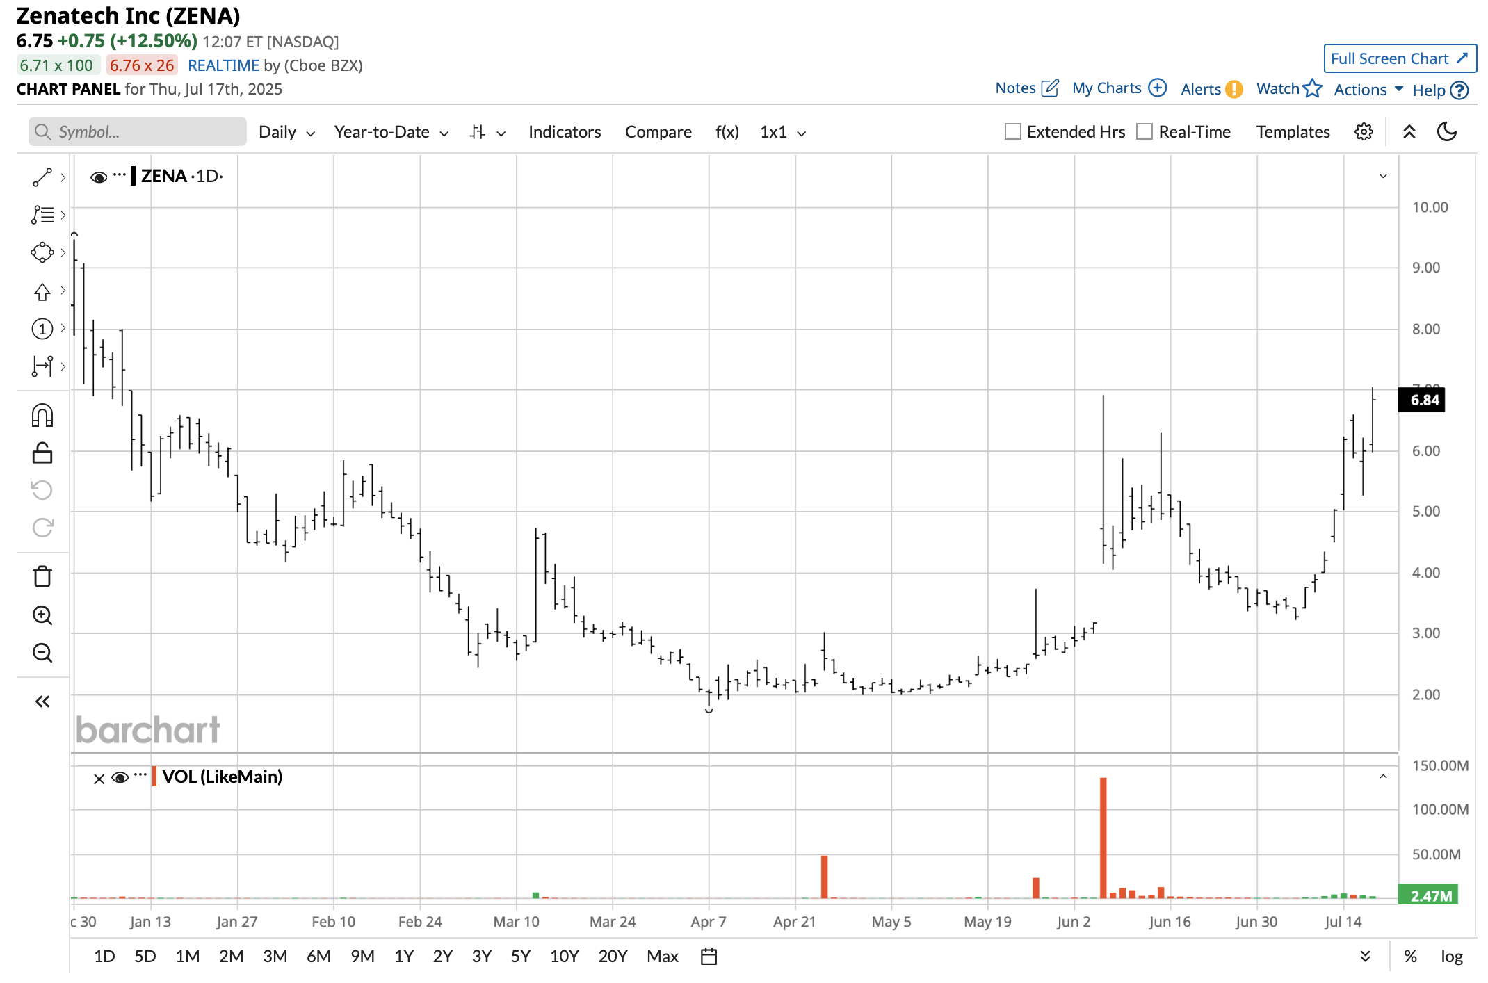
Task: Open the text and notes annotation tool
Action: [42, 215]
